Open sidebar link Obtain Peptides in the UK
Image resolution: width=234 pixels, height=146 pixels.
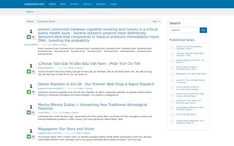[x=190, y=61]
